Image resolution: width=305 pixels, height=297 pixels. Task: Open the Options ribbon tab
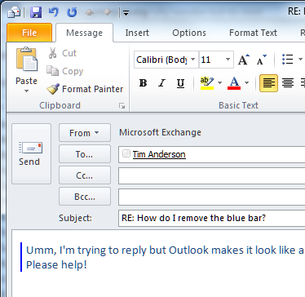189,33
